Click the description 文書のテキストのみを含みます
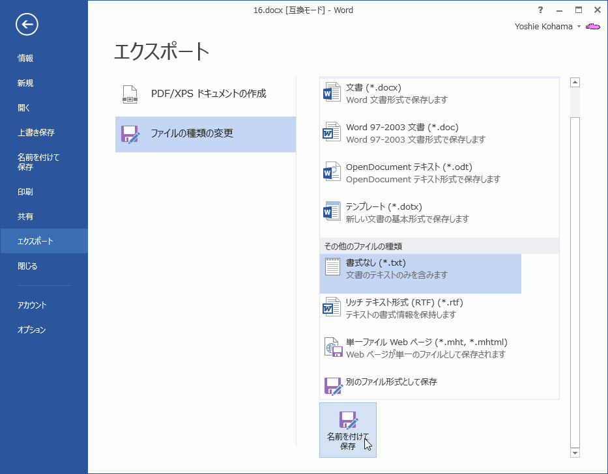608x474 pixels. point(397,275)
